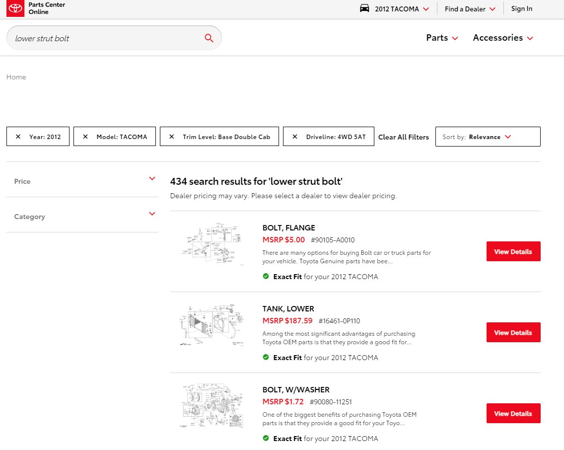Viewport: 564px width, 450px height.
Task: Click part number #16461-0P110
Action: (339, 321)
